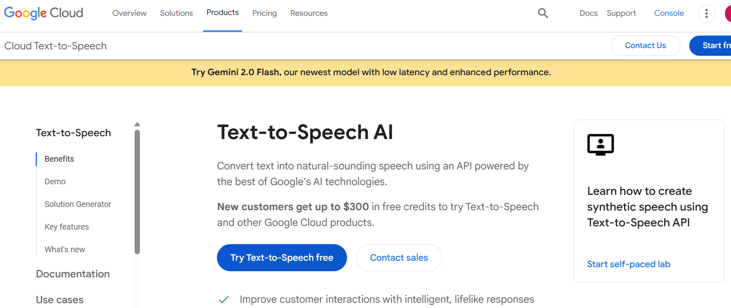This screenshot has width=731, height=308.
Task: Open the Start self-paced lab link
Action: click(628, 264)
